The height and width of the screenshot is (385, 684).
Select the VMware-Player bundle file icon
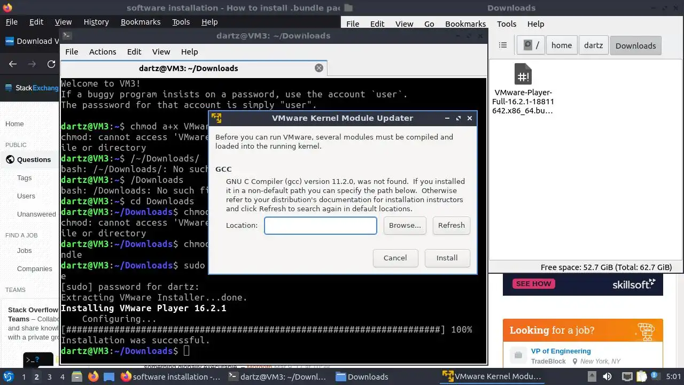coord(523,74)
